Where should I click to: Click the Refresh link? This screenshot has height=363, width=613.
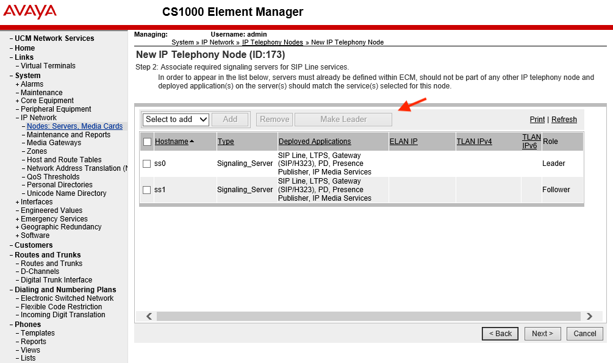click(x=564, y=120)
